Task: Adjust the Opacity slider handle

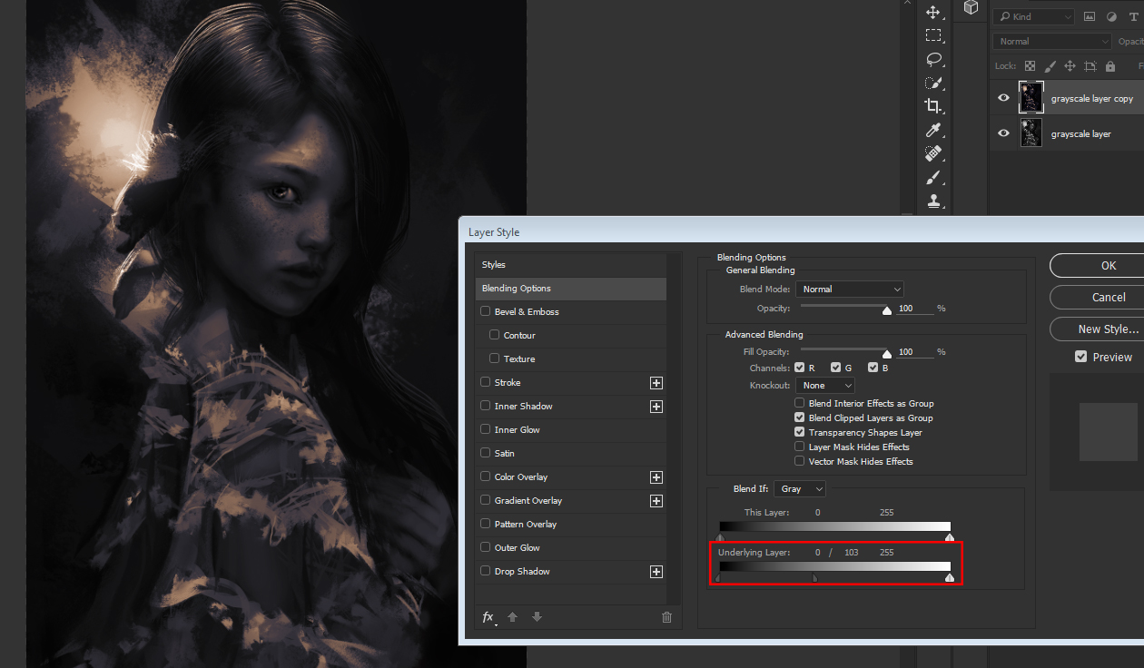Action: [x=887, y=310]
